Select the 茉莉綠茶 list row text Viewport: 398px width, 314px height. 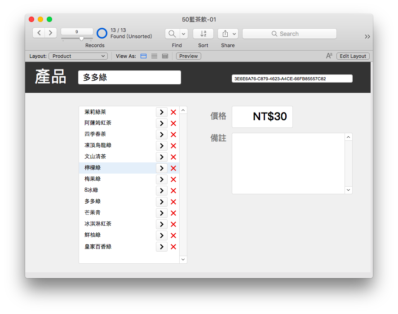point(95,112)
